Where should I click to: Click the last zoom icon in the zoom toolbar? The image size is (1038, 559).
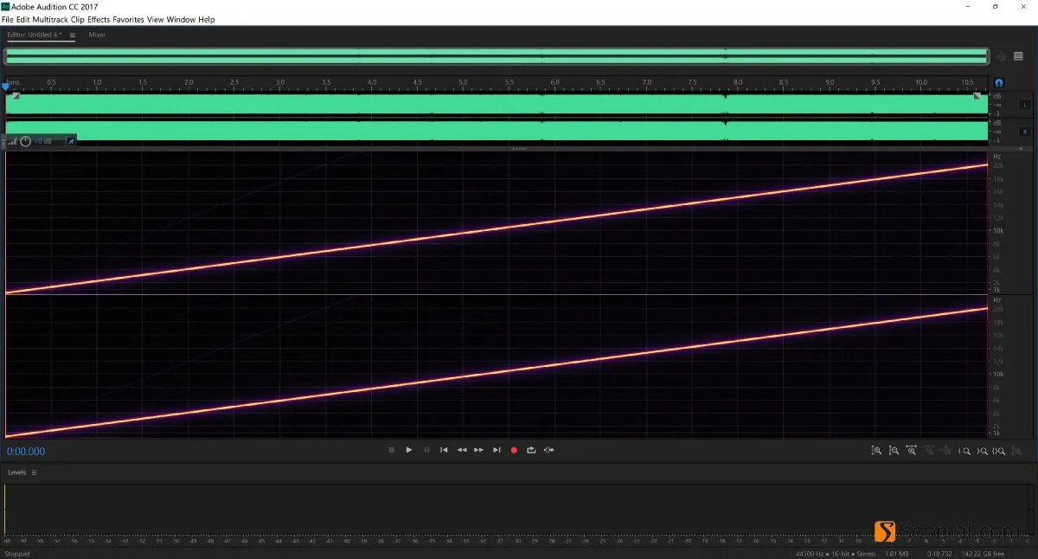[x=1017, y=451]
